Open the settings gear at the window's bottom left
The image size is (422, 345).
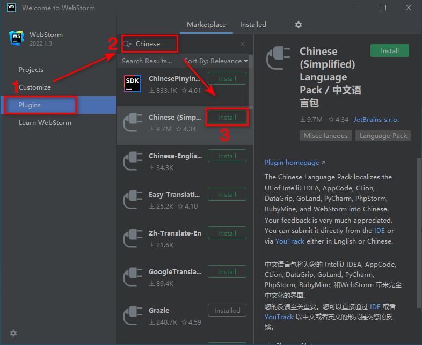tap(13, 333)
